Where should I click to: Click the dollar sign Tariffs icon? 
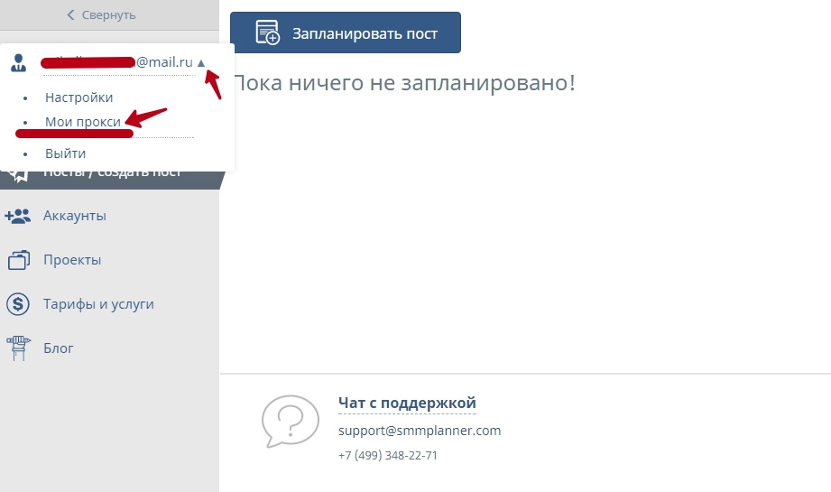(18, 304)
